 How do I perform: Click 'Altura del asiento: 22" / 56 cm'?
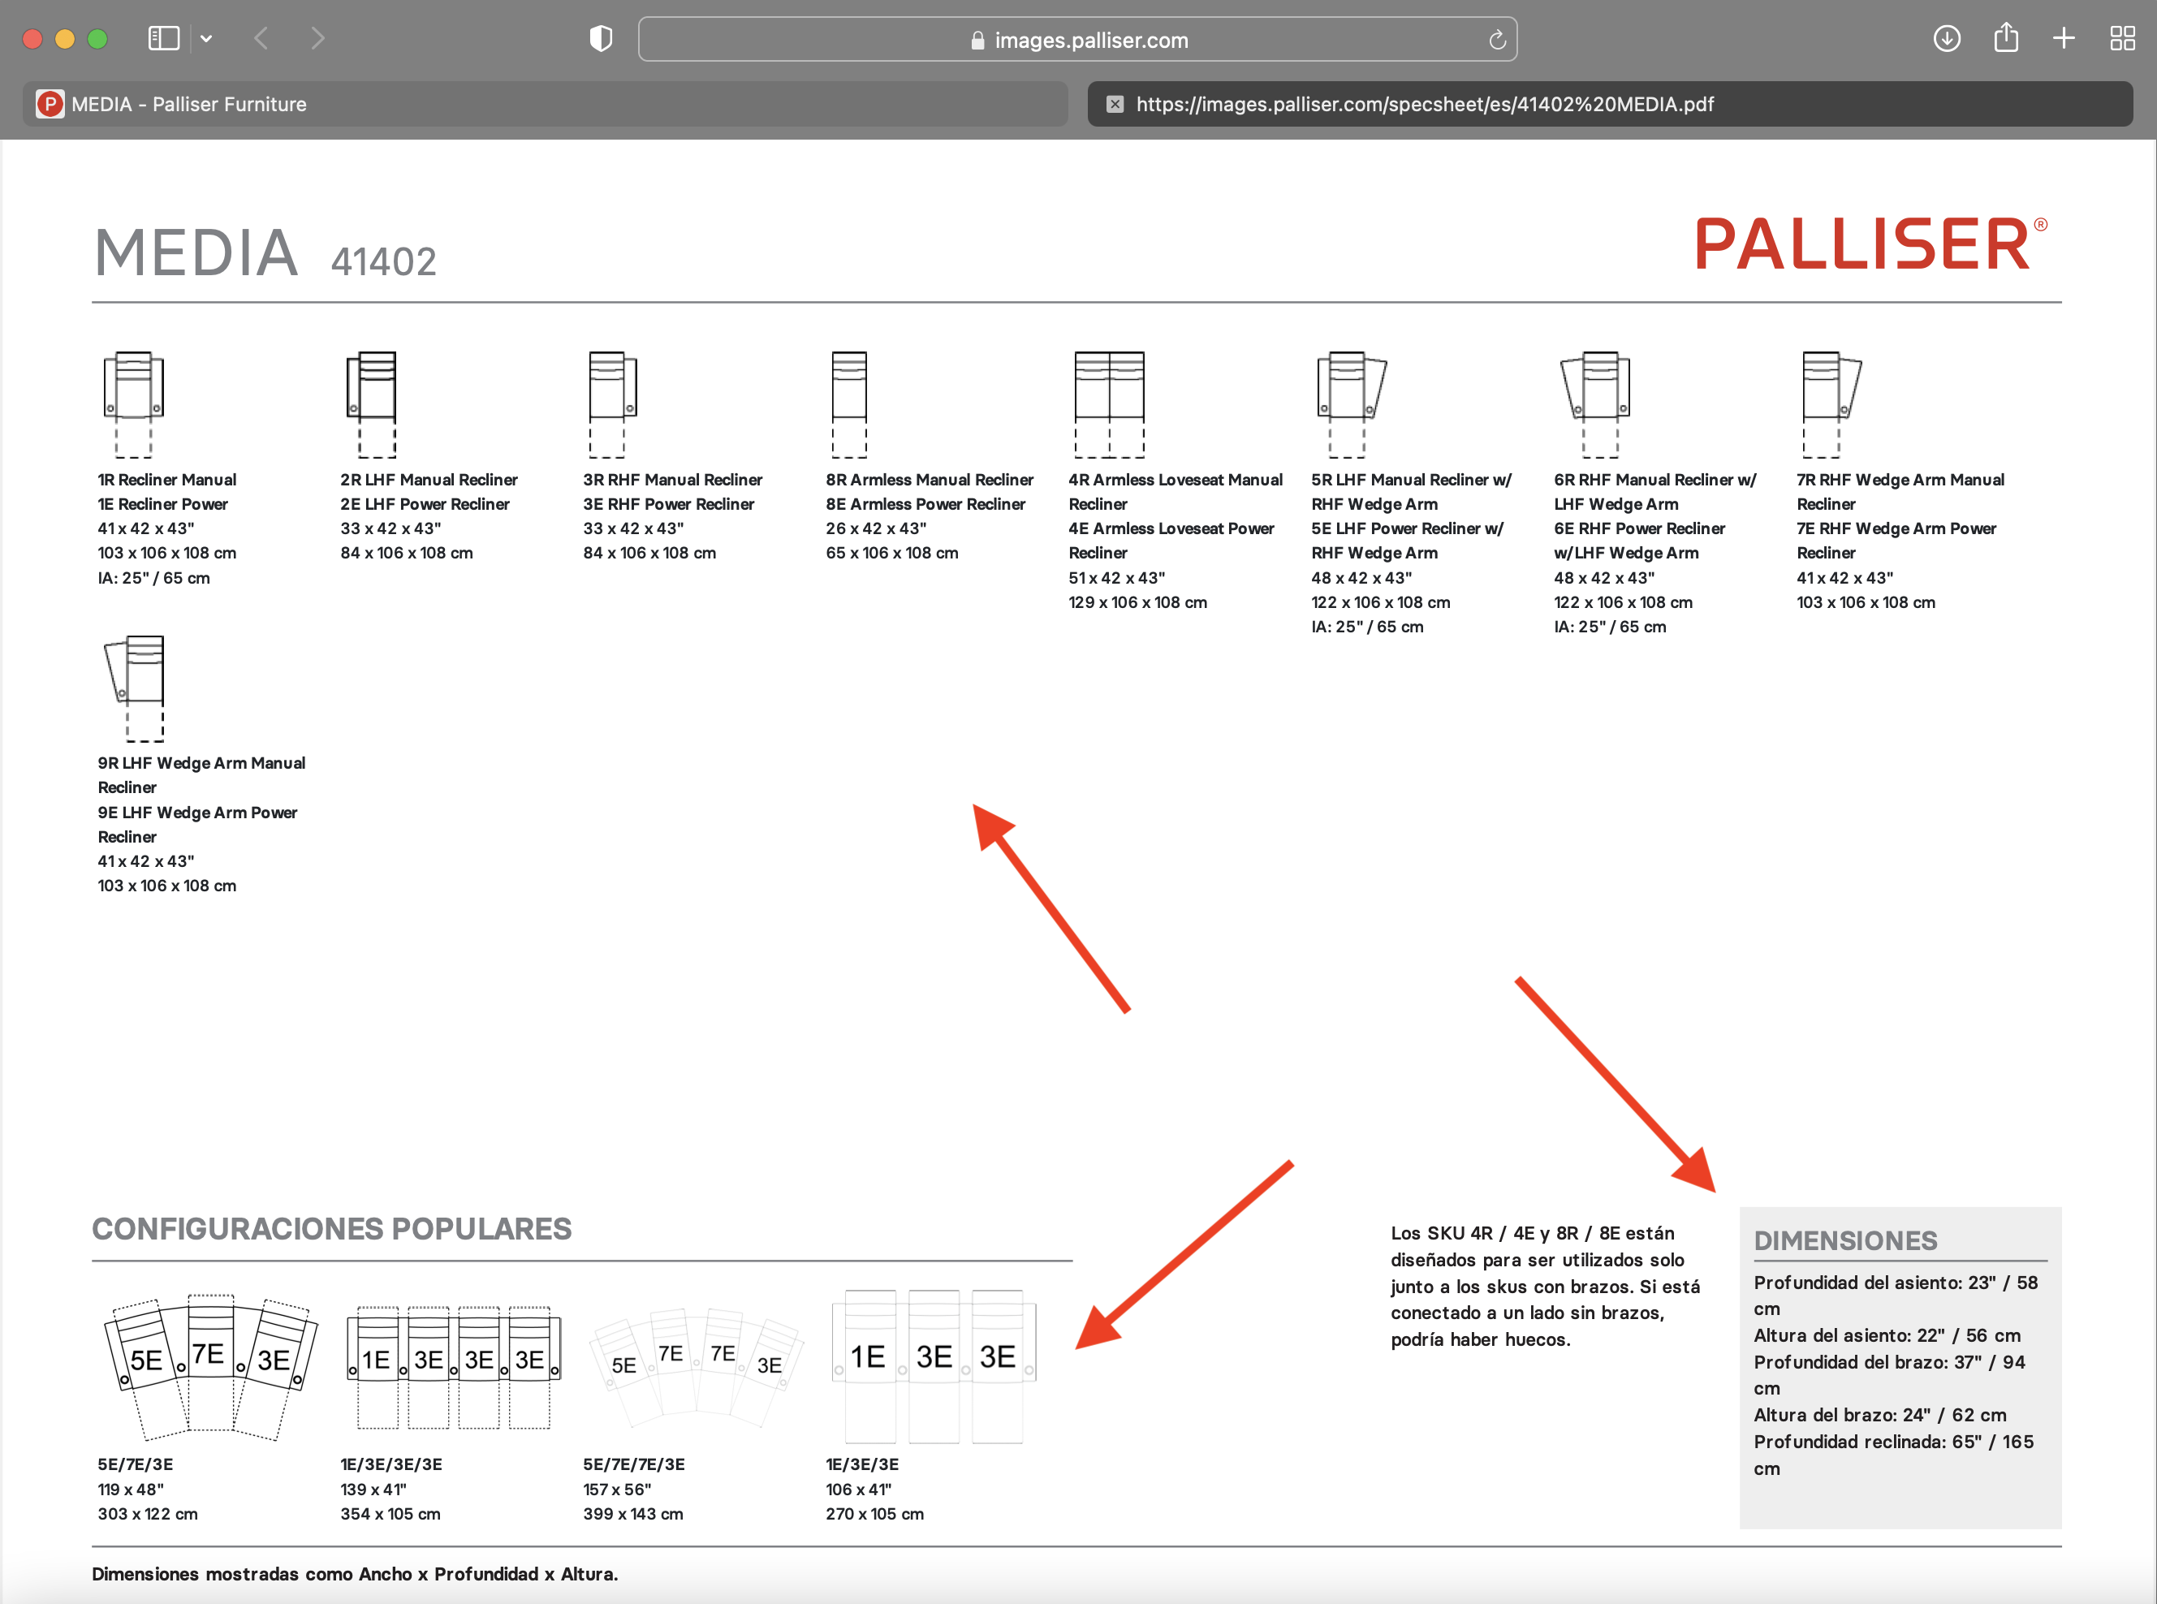pos(1887,1335)
